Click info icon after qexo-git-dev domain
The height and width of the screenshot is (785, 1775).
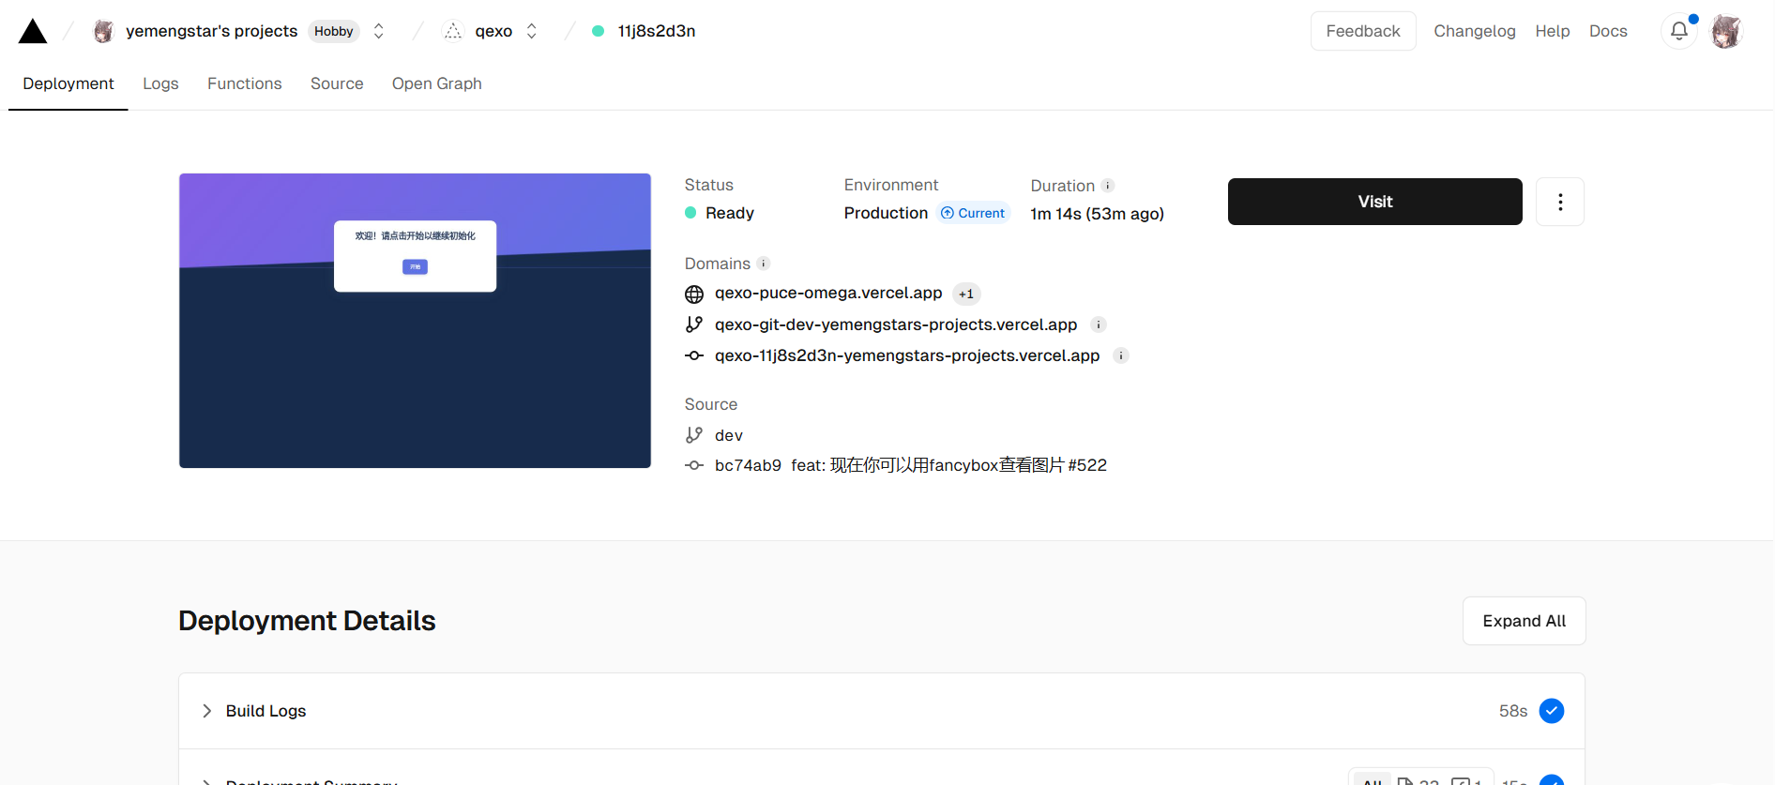click(1099, 325)
